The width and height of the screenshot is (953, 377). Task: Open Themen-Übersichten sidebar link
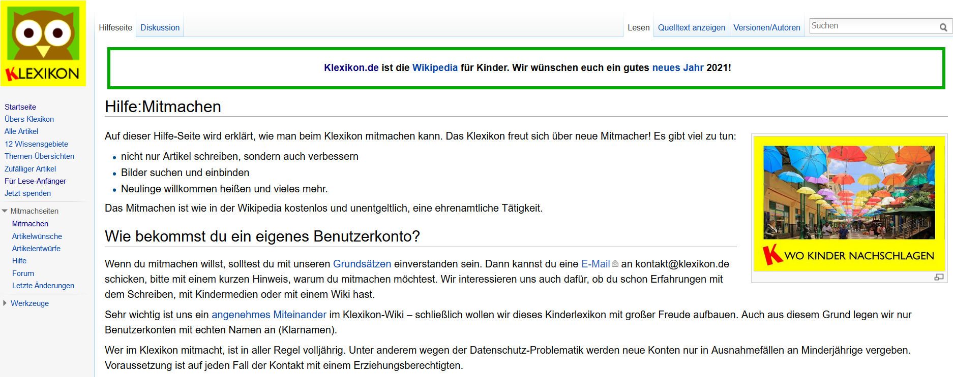[39, 156]
